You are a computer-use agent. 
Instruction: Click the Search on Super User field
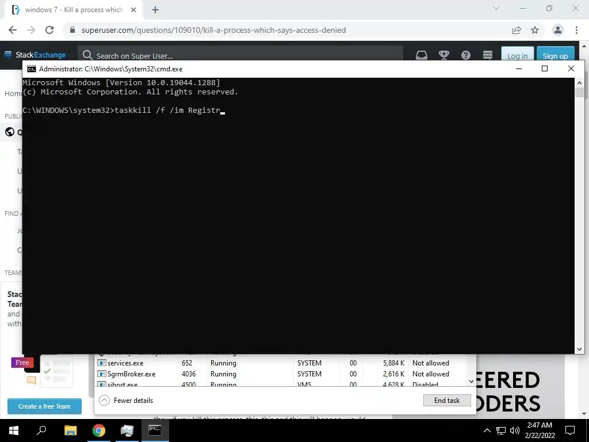point(240,56)
